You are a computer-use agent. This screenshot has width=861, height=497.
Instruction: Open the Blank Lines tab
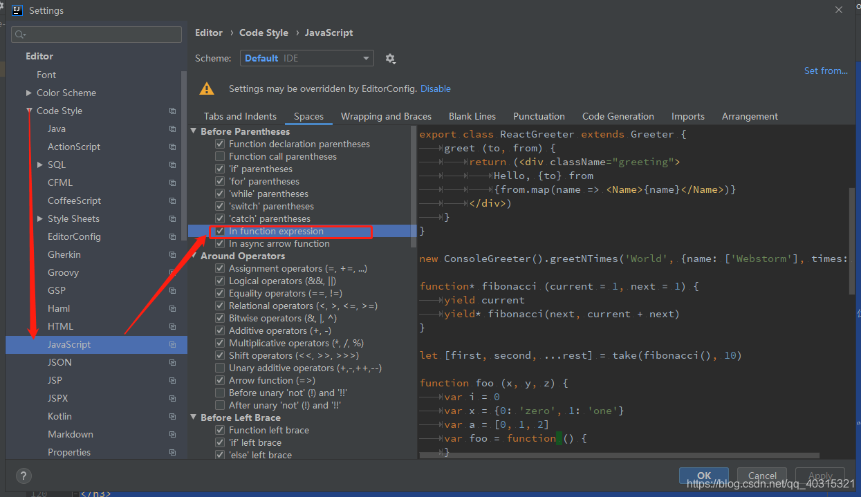pos(472,116)
